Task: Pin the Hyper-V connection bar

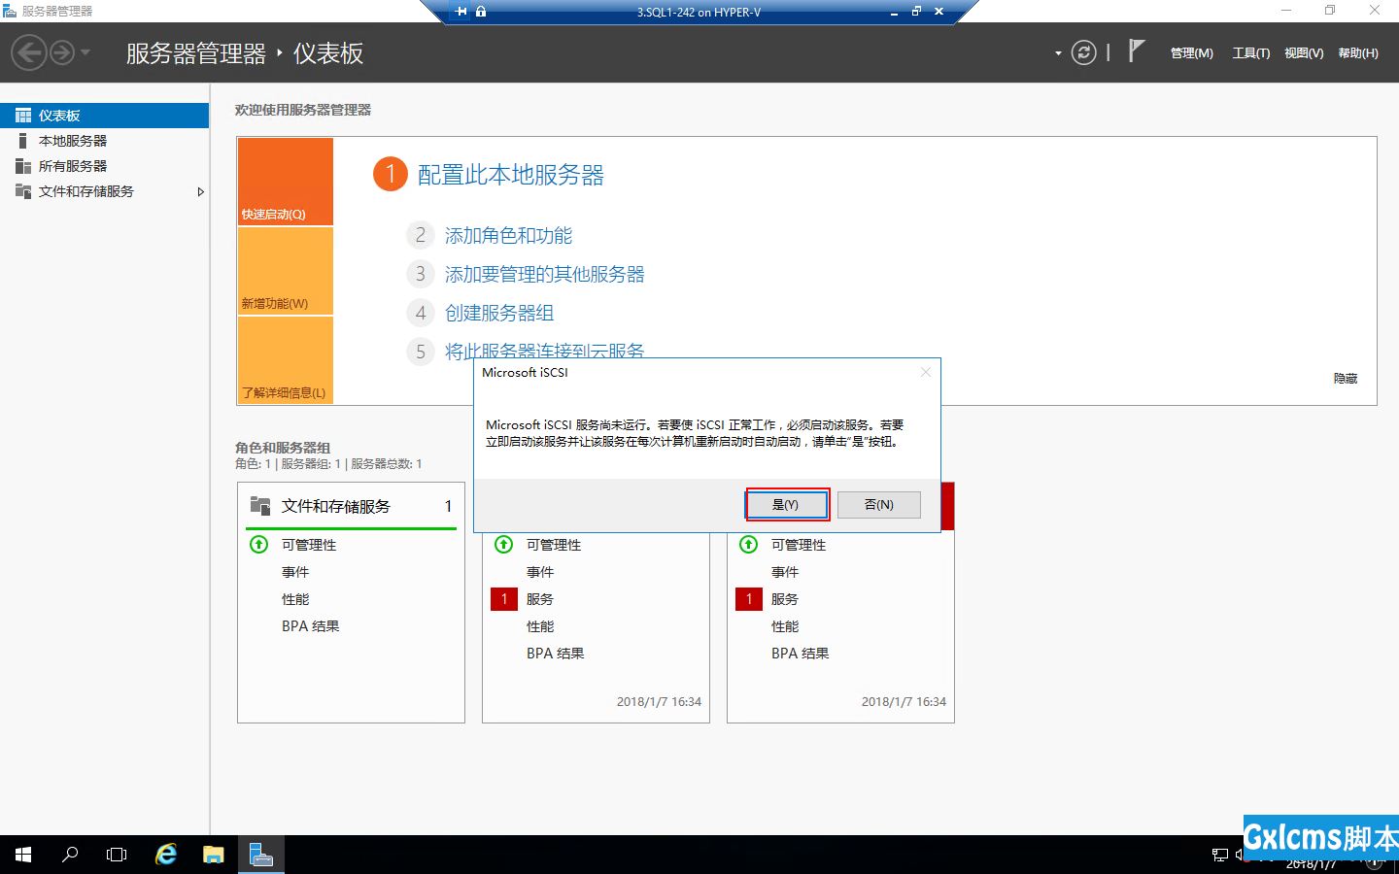Action: [x=461, y=12]
